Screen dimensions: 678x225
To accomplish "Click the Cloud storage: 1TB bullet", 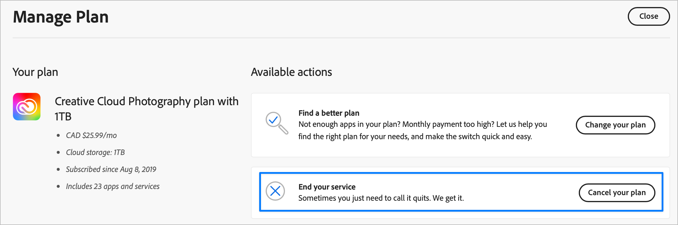I will click(x=95, y=152).
